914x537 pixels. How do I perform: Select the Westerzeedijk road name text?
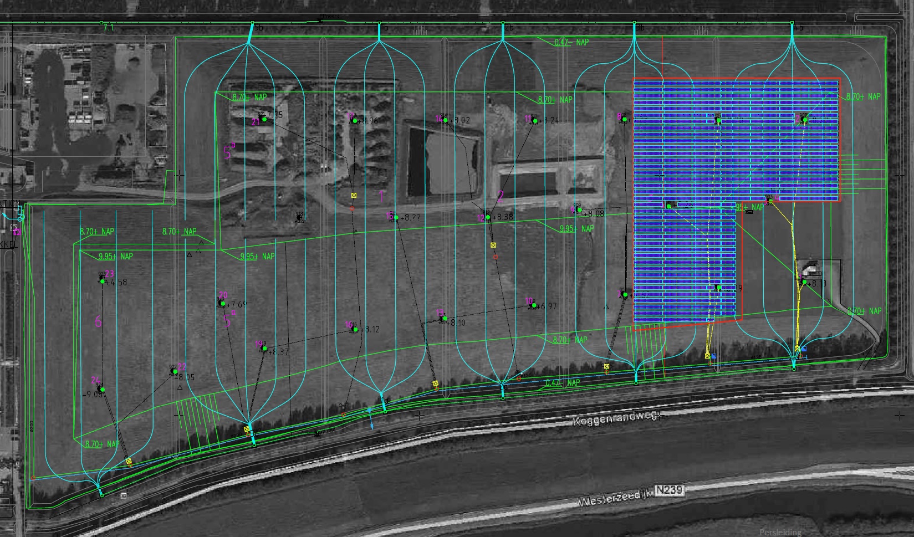pos(614,498)
